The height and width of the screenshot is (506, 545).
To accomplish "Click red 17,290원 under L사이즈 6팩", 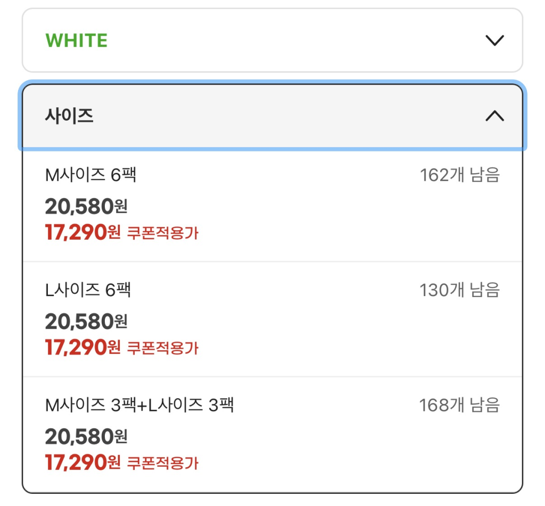I will coord(83,348).
